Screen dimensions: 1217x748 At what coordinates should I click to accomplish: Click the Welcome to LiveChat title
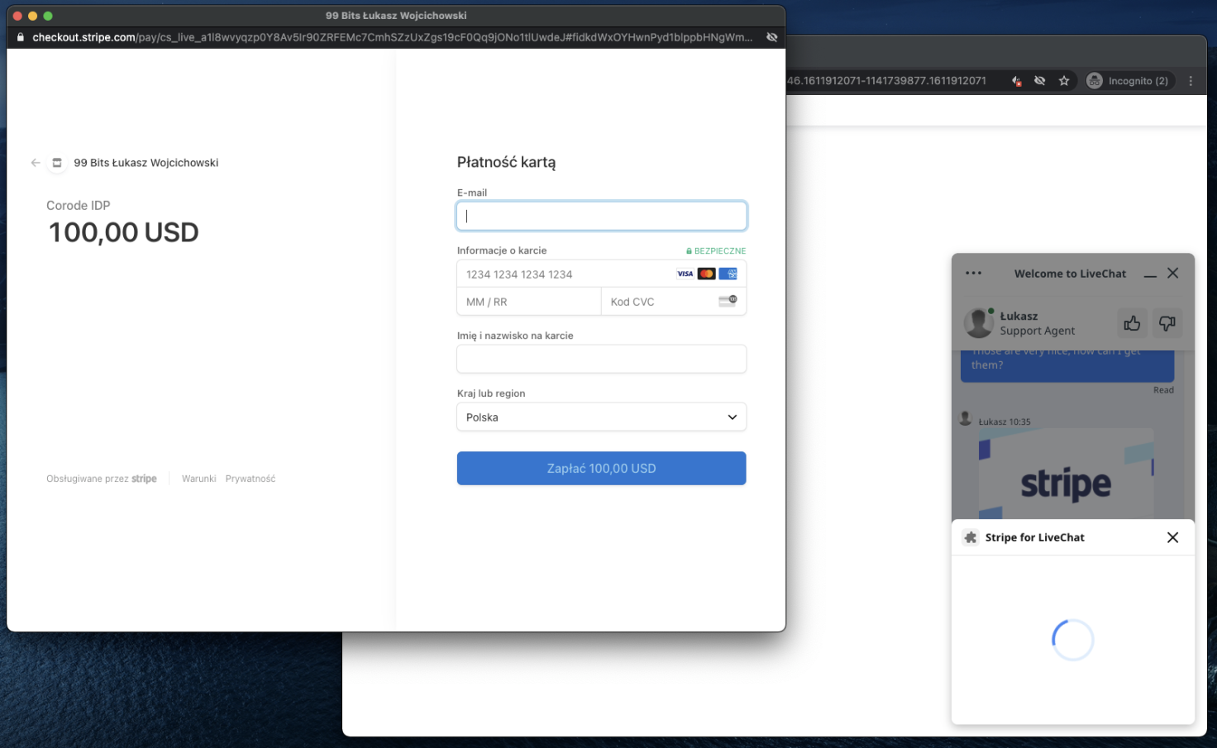[x=1070, y=274]
